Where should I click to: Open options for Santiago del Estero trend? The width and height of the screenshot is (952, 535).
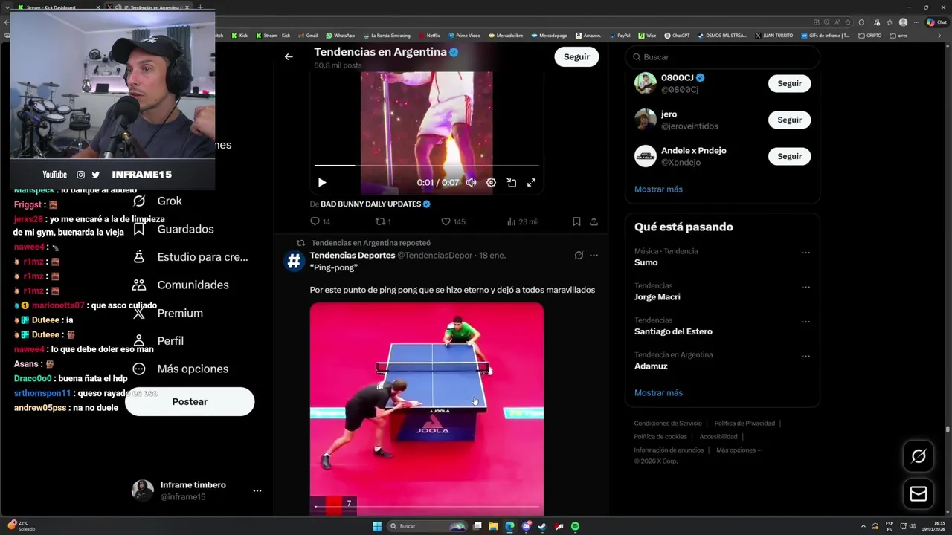805,322
